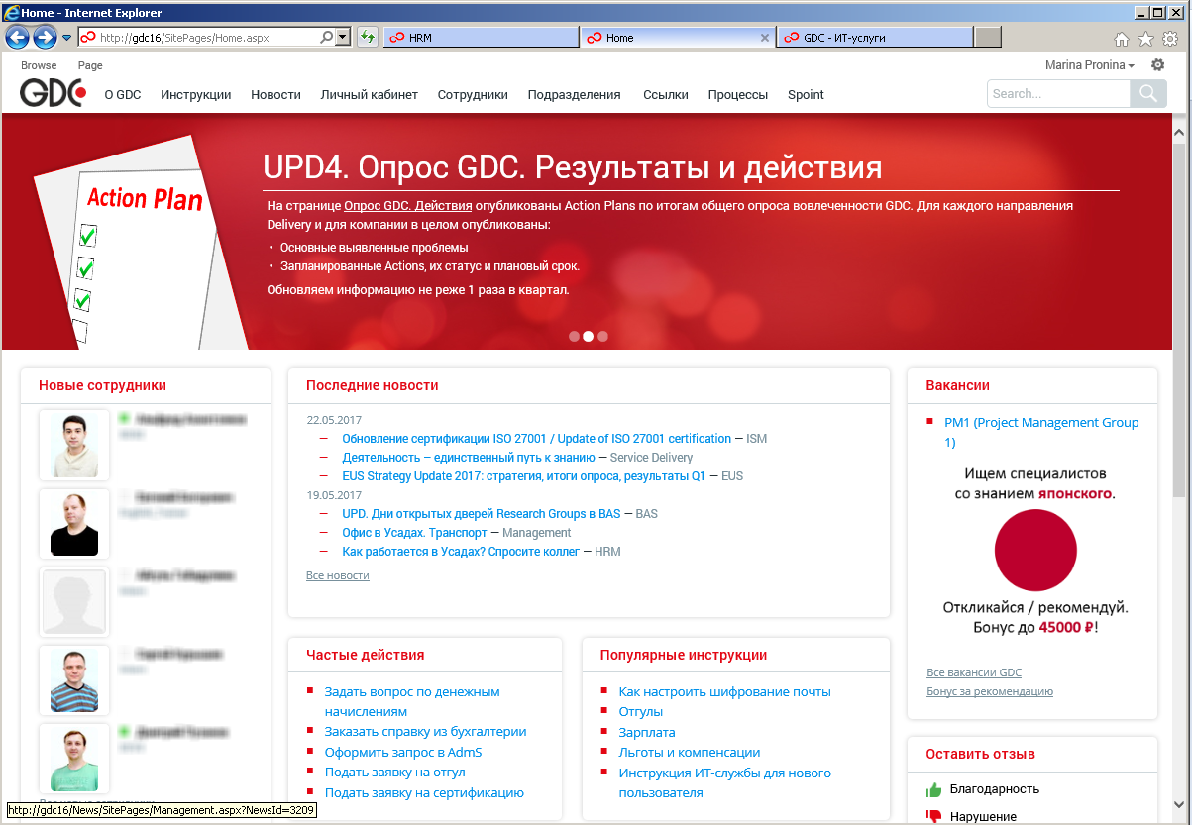The image size is (1192, 825).
Task: Click the page vertical scrollbar down arrow
Action: tap(1180, 803)
